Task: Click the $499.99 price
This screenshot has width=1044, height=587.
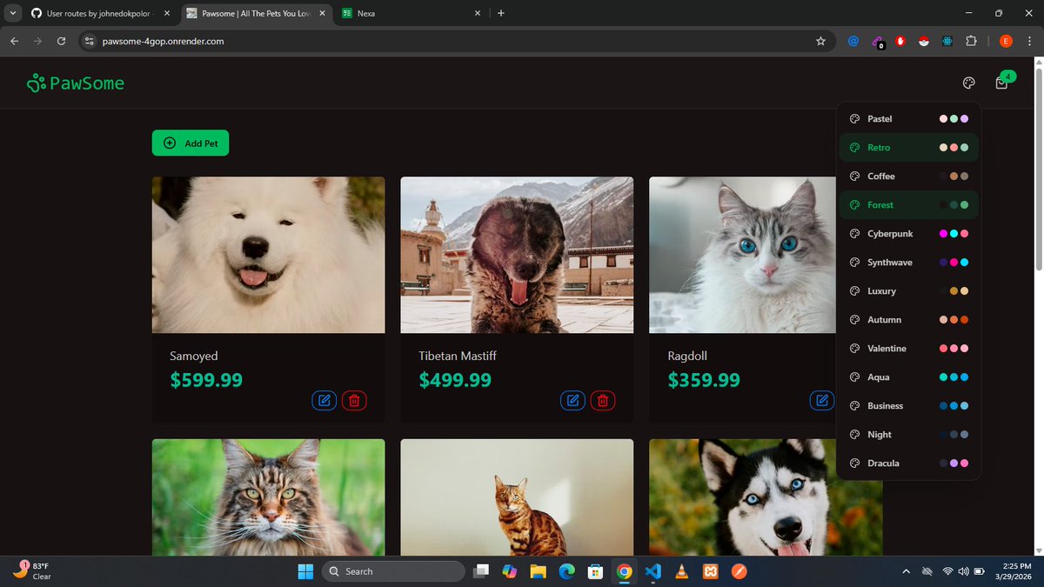Action: click(455, 380)
